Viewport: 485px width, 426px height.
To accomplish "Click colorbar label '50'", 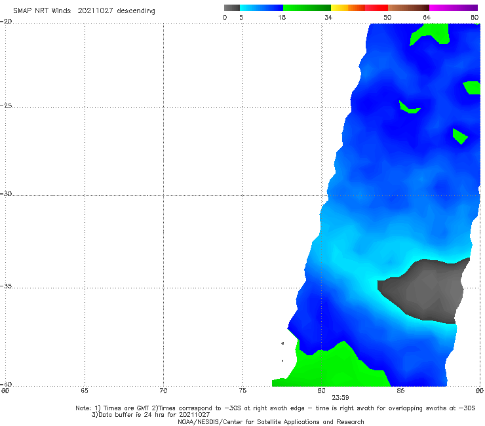I will point(387,18).
